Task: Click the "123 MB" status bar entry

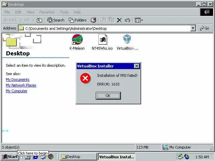Action: [142, 147]
